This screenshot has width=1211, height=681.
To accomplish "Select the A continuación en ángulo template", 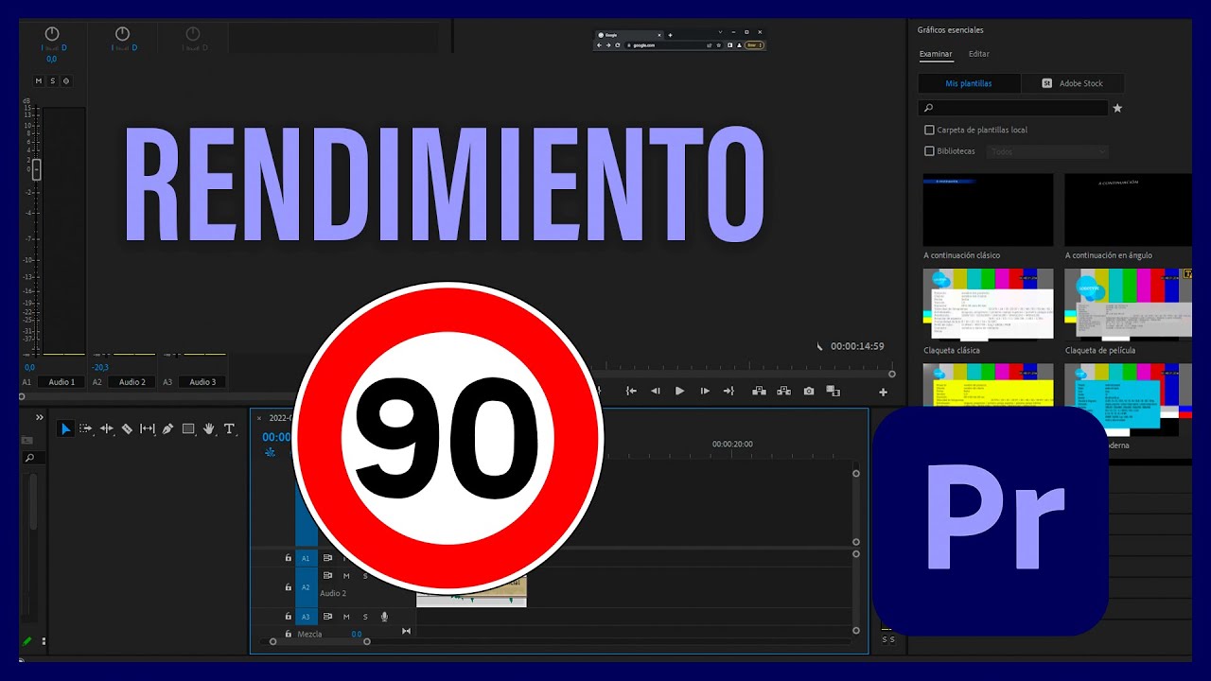I will [1128, 210].
